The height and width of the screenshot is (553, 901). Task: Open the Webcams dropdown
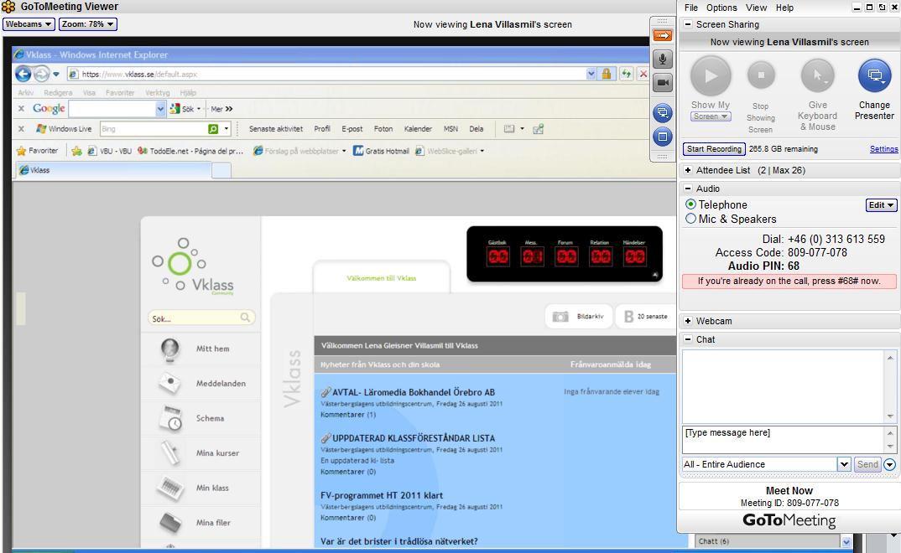(29, 24)
